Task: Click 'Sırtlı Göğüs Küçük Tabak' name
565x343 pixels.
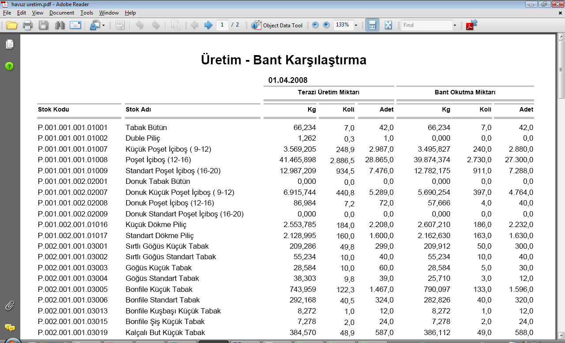Action: click(167, 246)
